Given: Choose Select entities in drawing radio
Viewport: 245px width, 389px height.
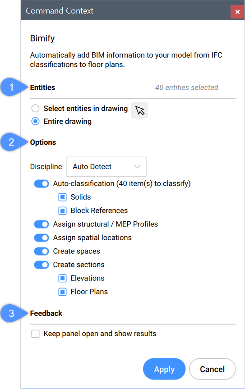Looking at the screenshot, I should [x=35, y=109].
